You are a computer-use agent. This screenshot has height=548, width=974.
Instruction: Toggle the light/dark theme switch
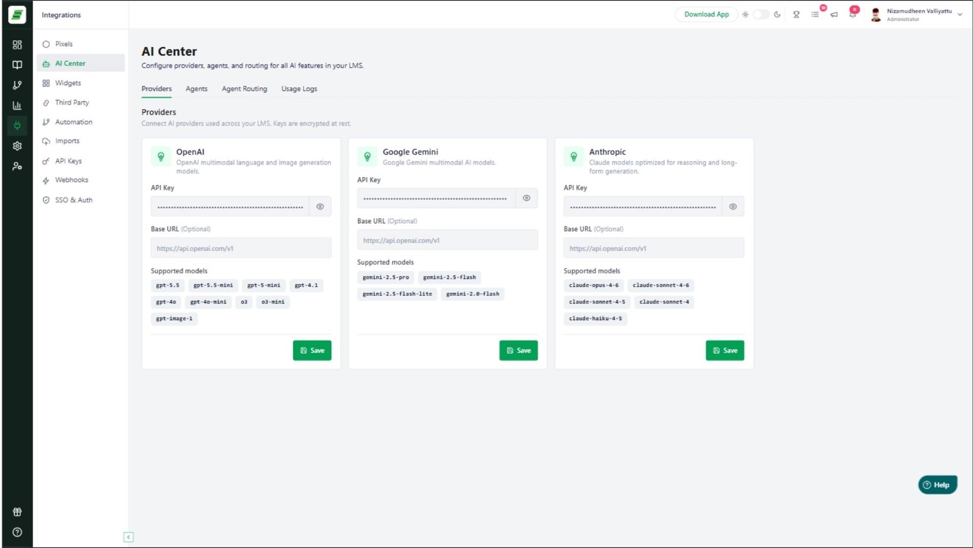(x=761, y=15)
